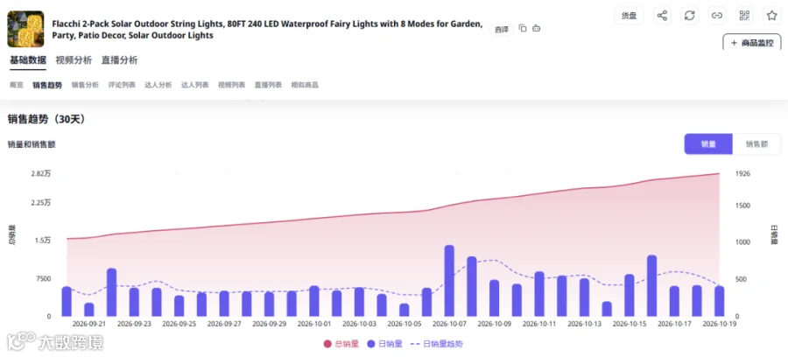Viewport: 788px width, 357px height.
Task: Click the refresh data icon
Action: coord(690,16)
